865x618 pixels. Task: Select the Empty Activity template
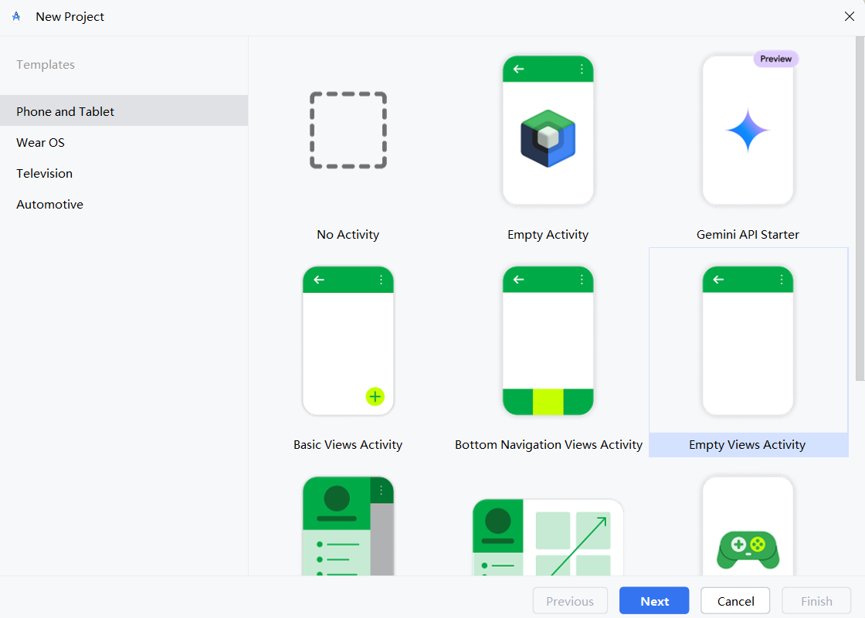[x=548, y=130]
